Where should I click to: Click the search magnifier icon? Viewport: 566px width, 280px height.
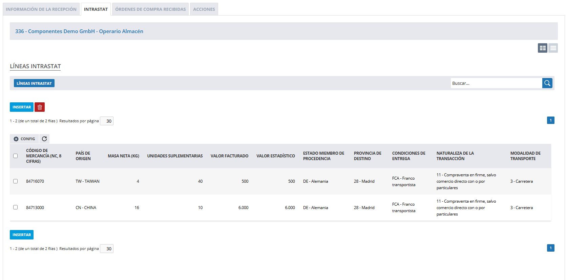pos(547,83)
